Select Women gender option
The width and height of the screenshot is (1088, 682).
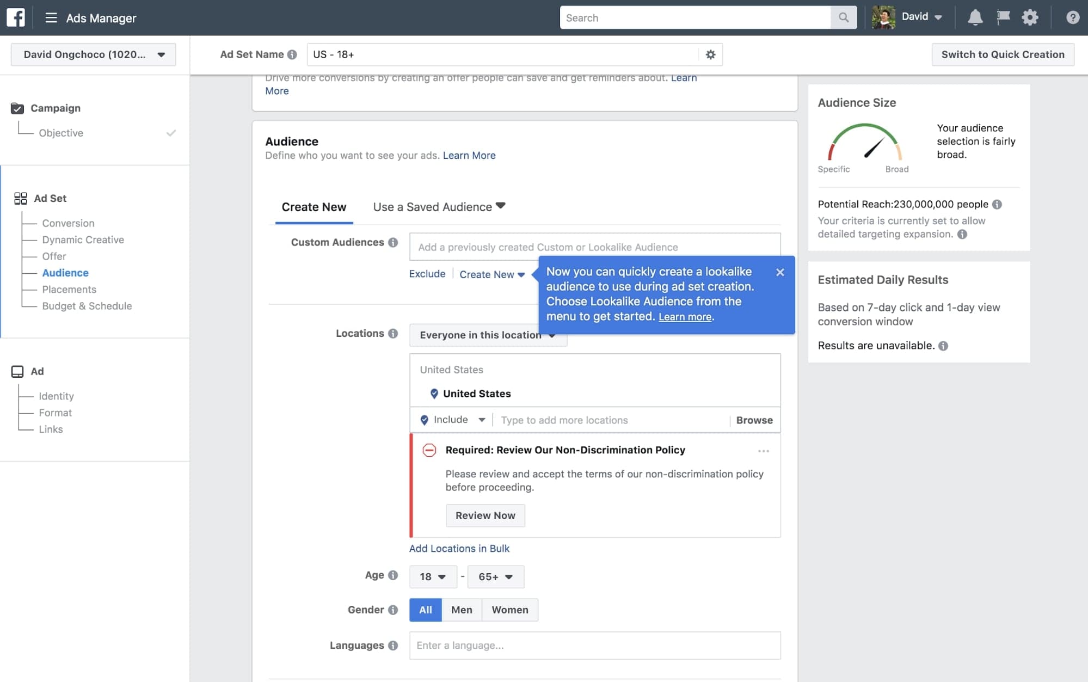pos(509,610)
